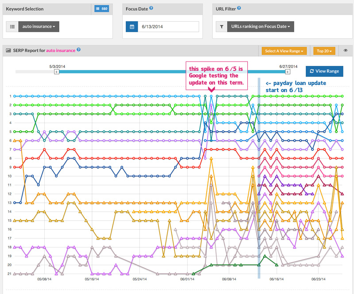Open the Select A View Range dropdown

click(284, 51)
